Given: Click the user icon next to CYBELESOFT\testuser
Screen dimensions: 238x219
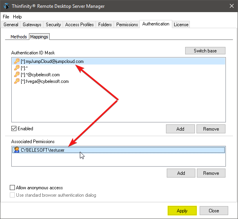Looking at the screenshot, I should [x=16, y=150].
